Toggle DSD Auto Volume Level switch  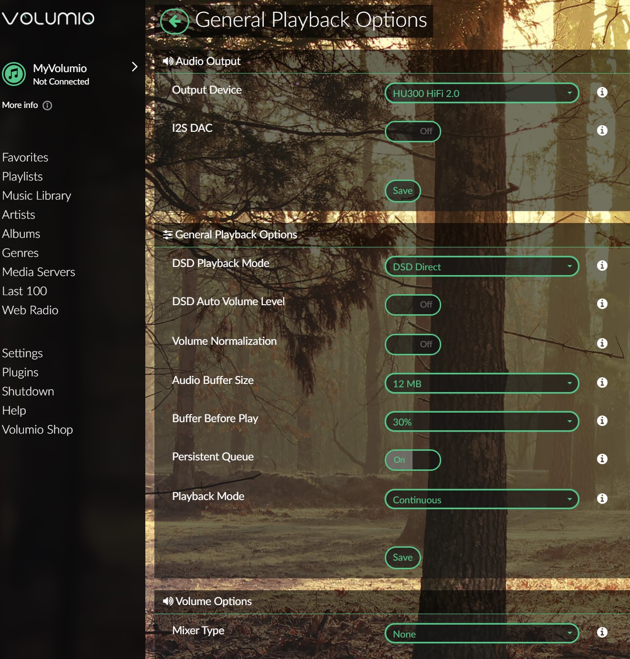click(413, 305)
